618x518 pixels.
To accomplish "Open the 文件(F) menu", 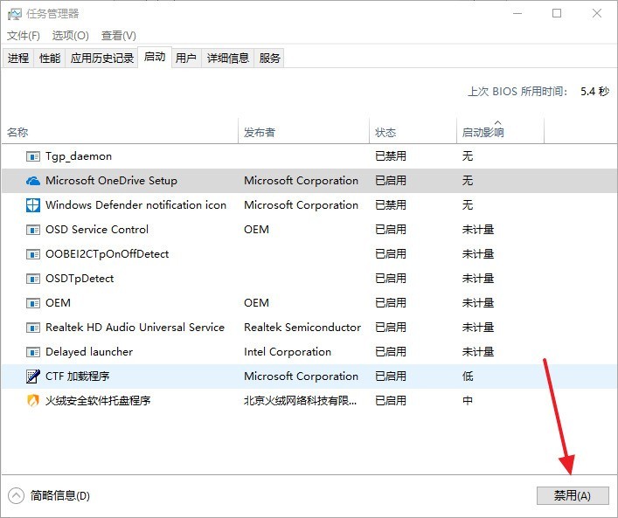I will click(x=24, y=36).
